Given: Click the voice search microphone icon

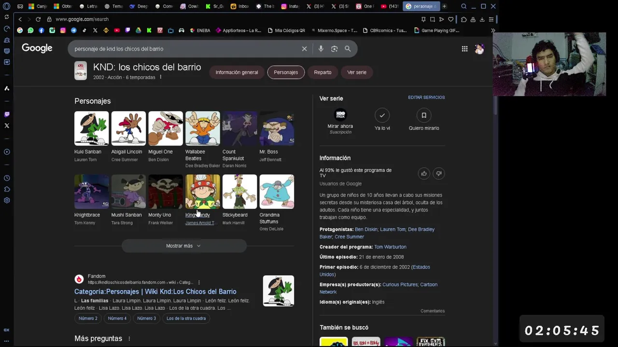Looking at the screenshot, I should pyautogui.click(x=321, y=49).
